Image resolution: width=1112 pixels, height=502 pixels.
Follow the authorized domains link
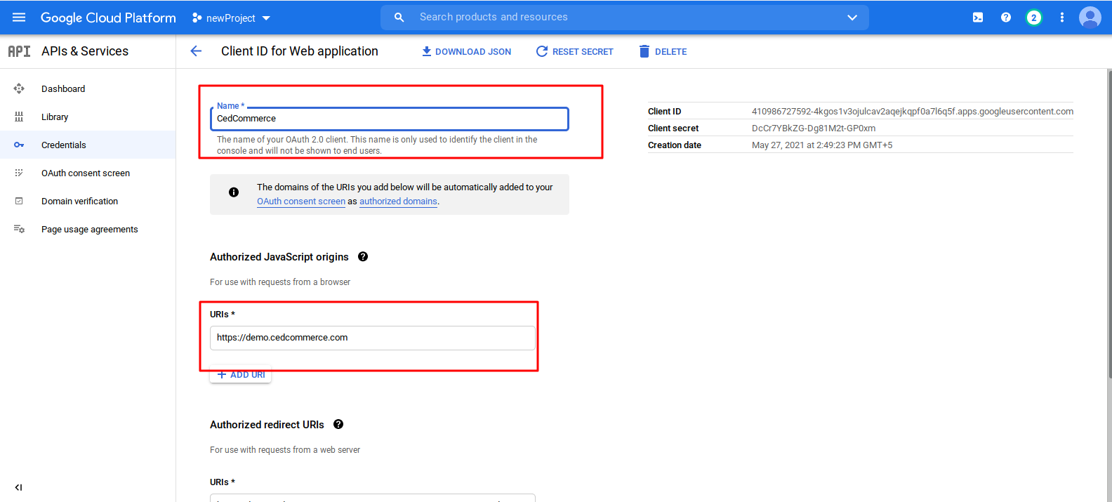pos(398,202)
